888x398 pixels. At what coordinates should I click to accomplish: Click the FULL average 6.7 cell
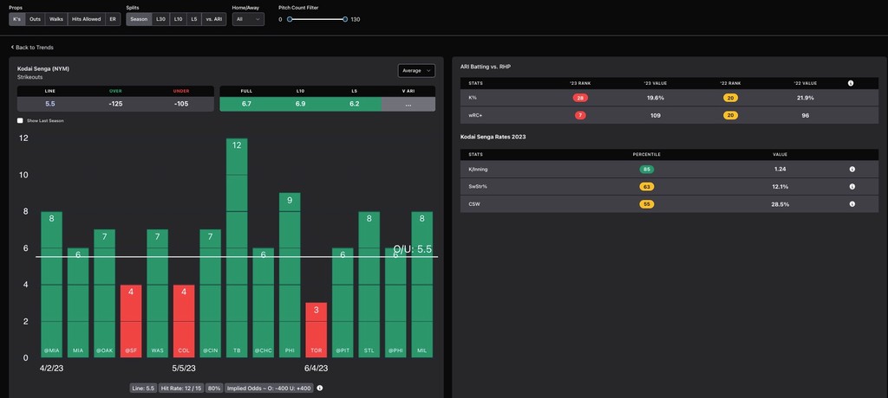(246, 104)
